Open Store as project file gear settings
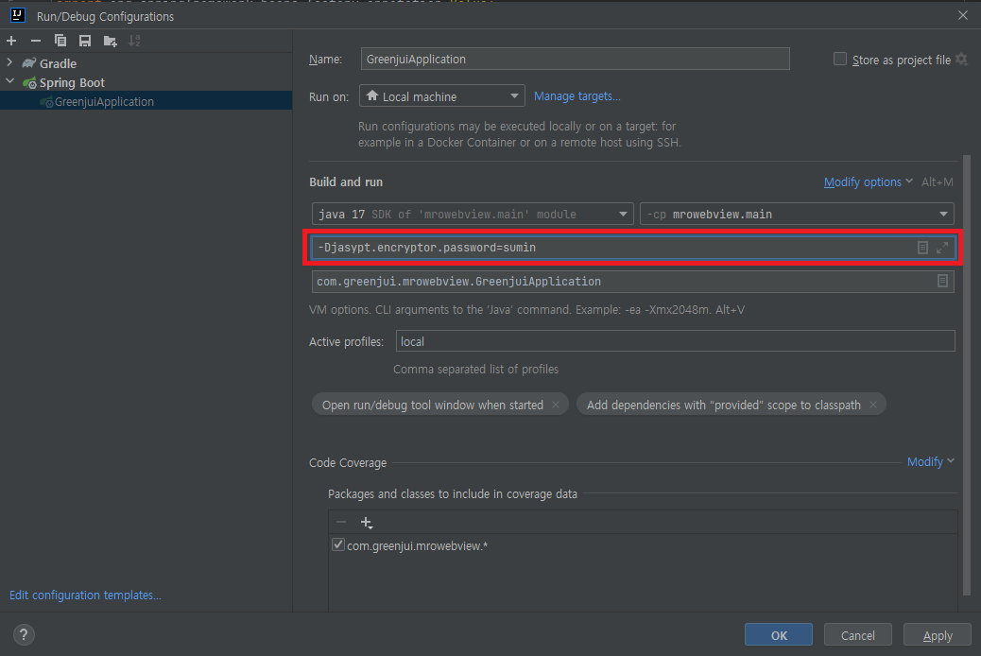The image size is (981, 656). click(961, 59)
